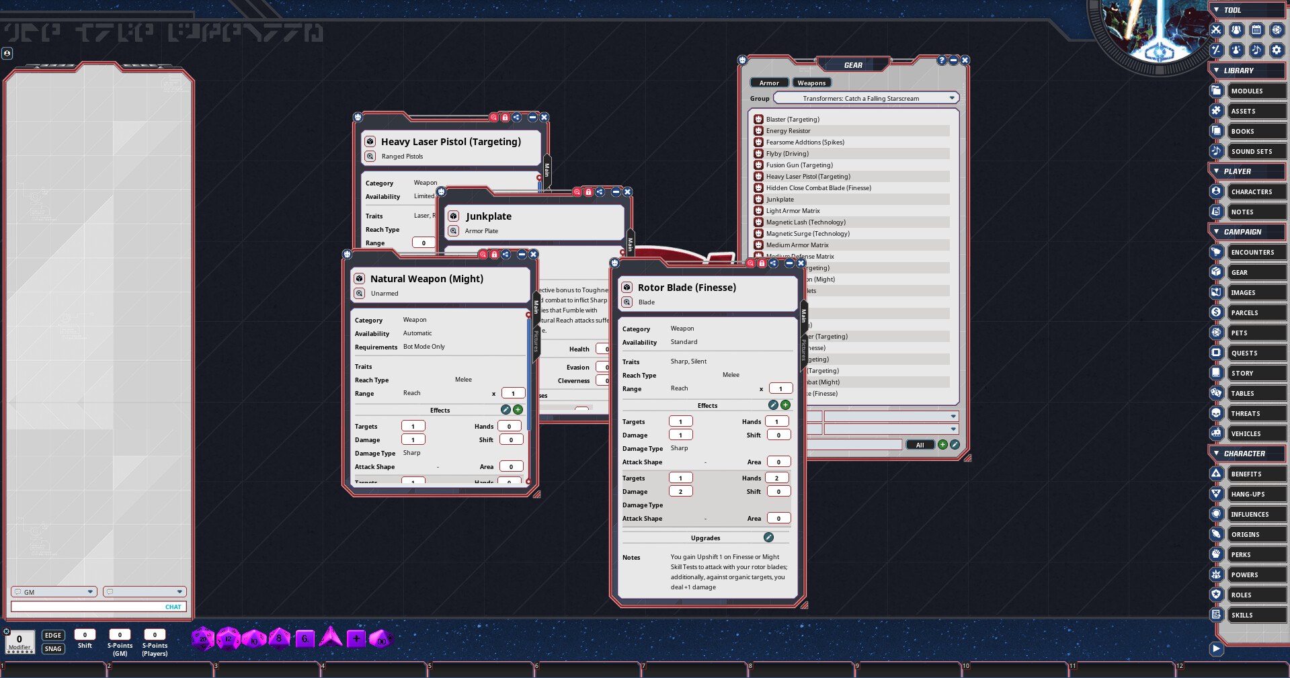This screenshot has width=1290, height=678.
Task: Roll the purple d20 die
Action: pos(202,638)
